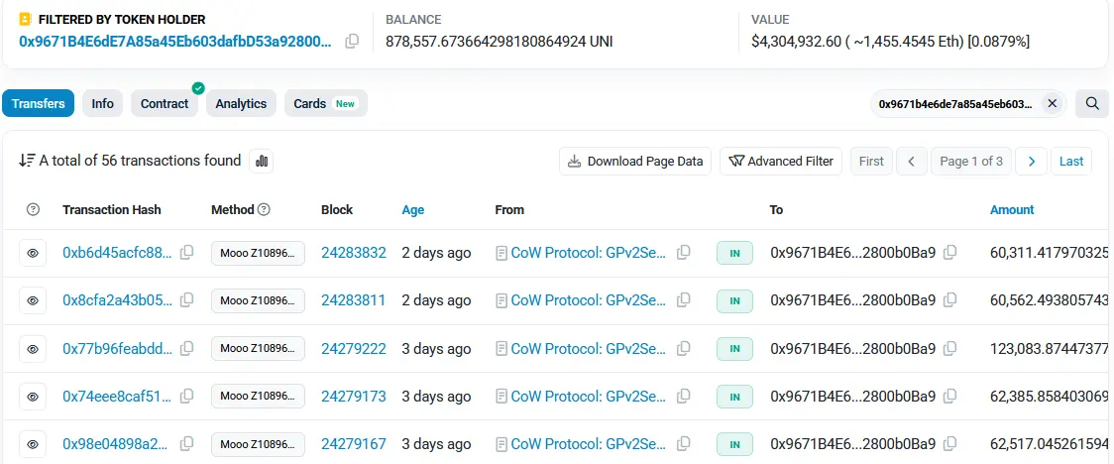Viewport: 1114px width, 464px height.
Task: Open the transactions chart icon
Action: [262, 162]
